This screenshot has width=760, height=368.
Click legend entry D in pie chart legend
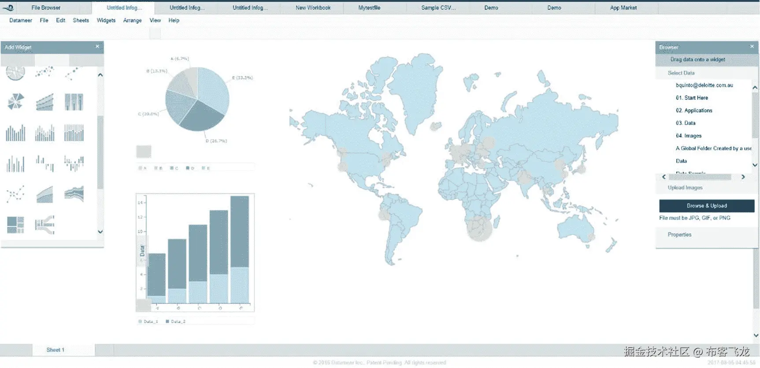(x=190, y=168)
